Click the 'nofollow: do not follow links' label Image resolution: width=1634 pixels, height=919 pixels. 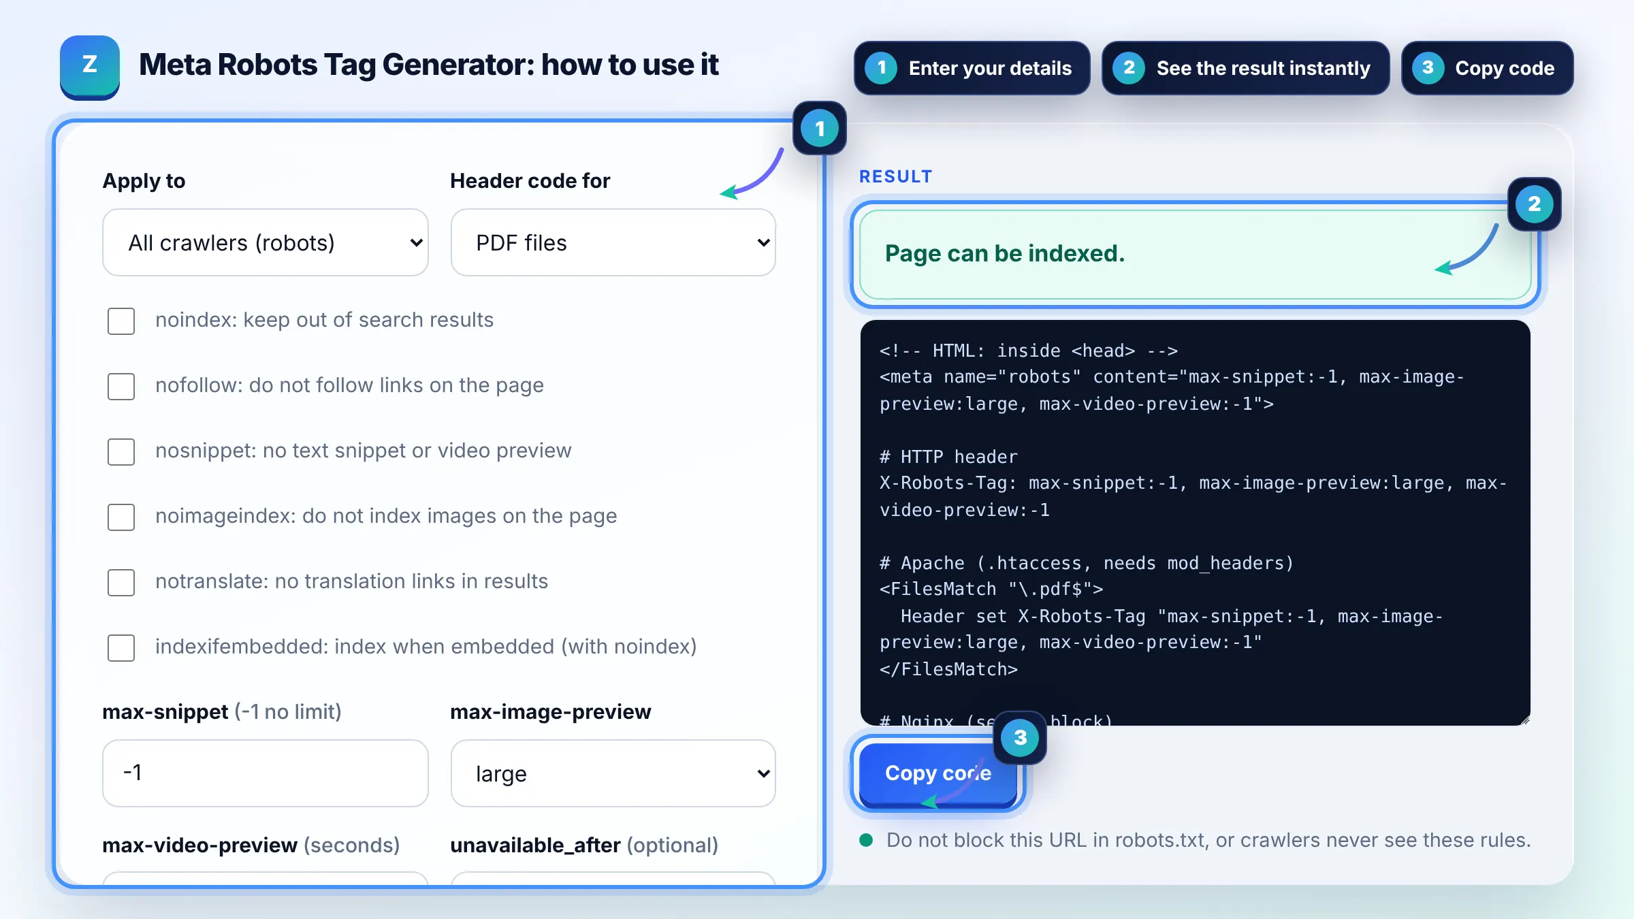[x=349, y=385]
